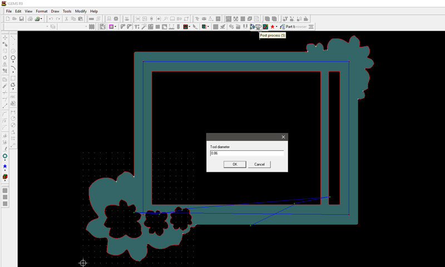
Task: Click the text tool 'T' icon
Action: point(197,19)
